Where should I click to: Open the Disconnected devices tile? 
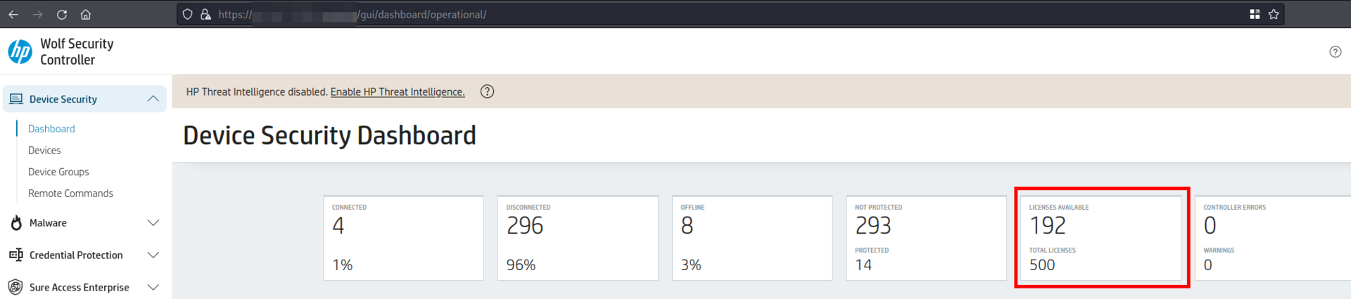pos(577,238)
